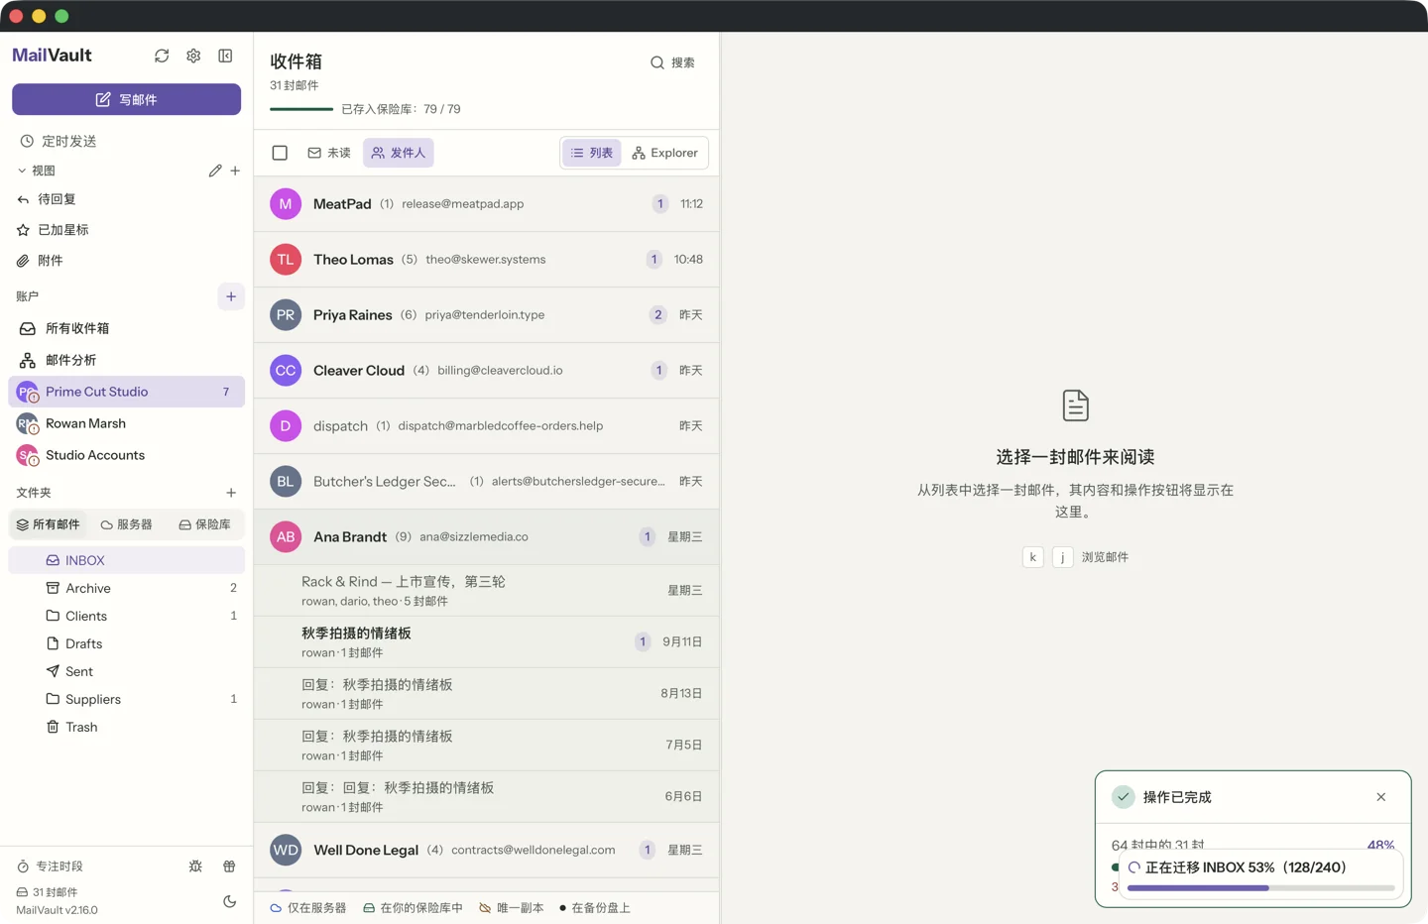This screenshot has height=924, width=1428.
Task: Click the vault storage progress bar
Action: 301,109
